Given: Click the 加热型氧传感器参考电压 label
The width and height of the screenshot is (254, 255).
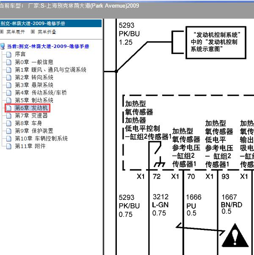Looking at the screenshot, I should pos(186,148).
